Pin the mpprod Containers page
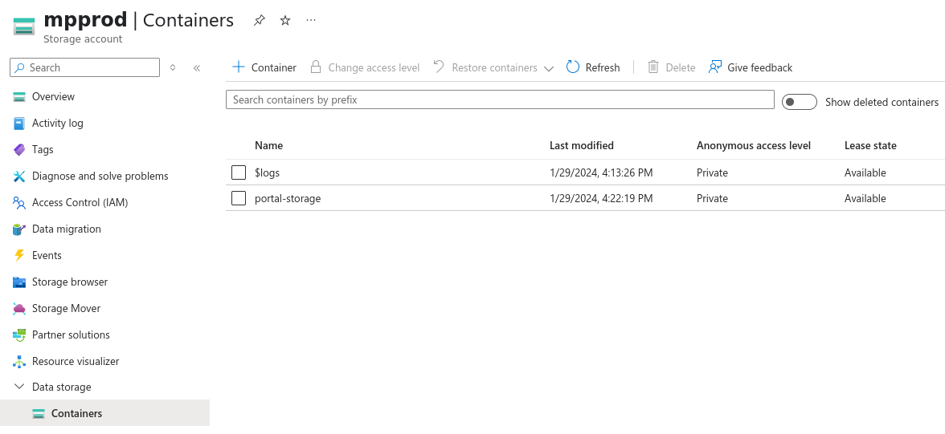 coord(259,21)
